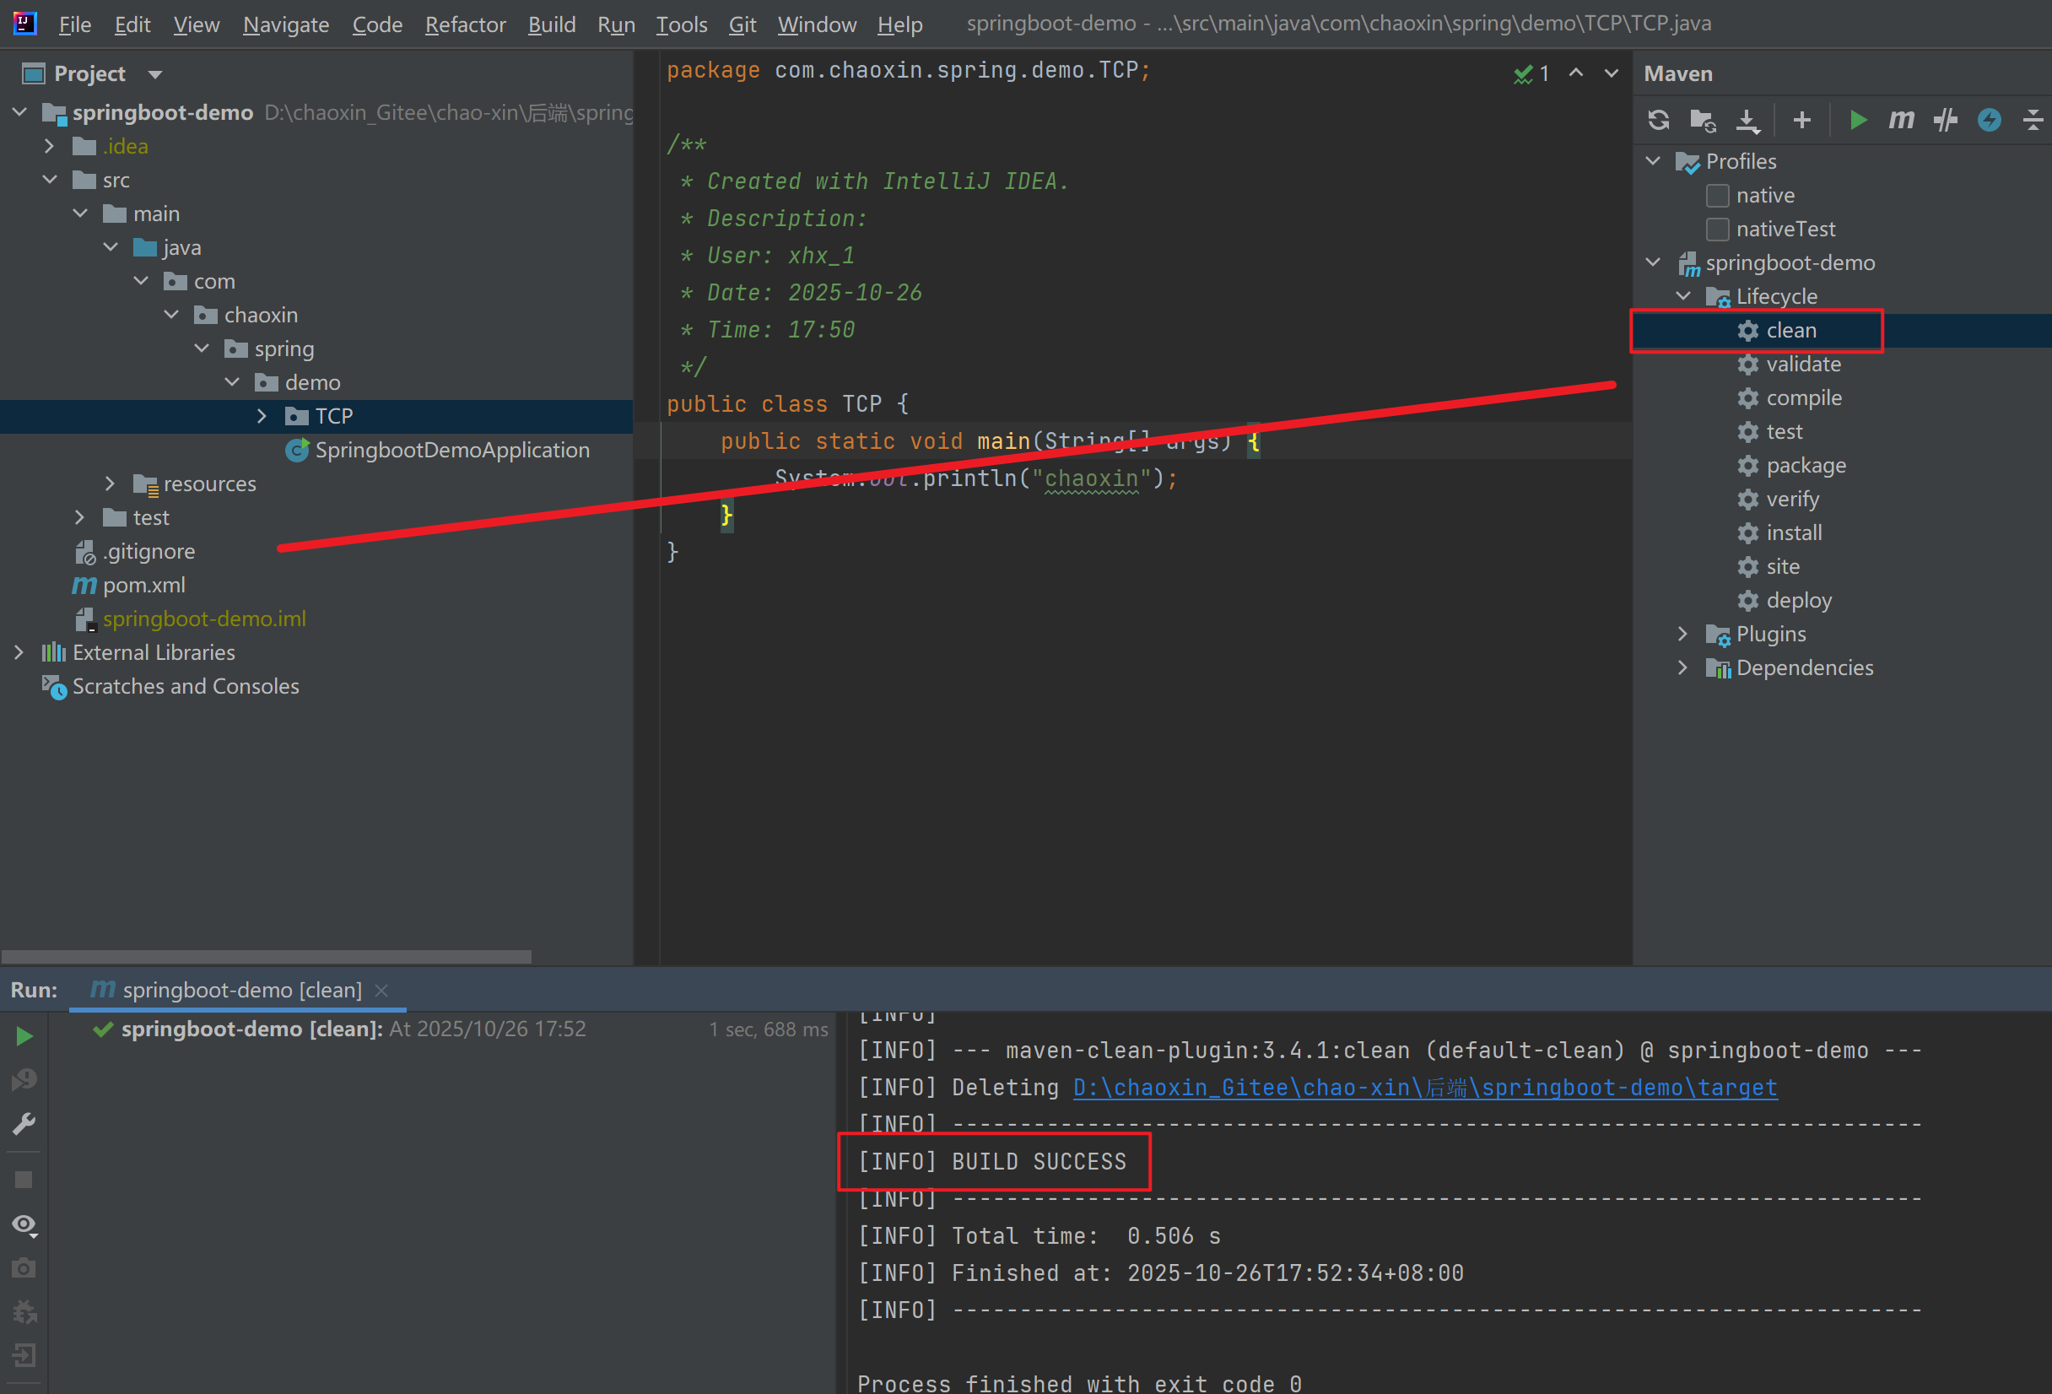Click Add Maven Projects plus icon
The height and width of the screenshot is (1394, 2052).
(1802, 120)
